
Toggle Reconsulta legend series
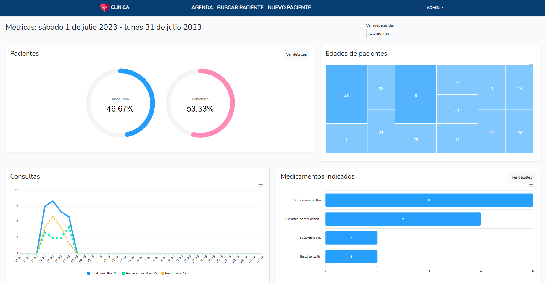tap(174, 273)
